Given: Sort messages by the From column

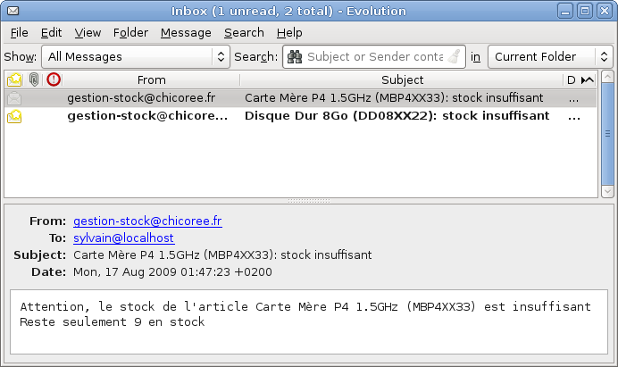Looking at the screenshot, I should click(x=151, y=80).
